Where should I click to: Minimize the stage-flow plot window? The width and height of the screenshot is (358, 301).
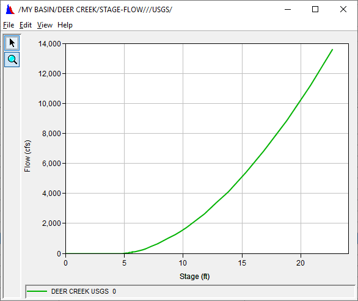point(288,9)
